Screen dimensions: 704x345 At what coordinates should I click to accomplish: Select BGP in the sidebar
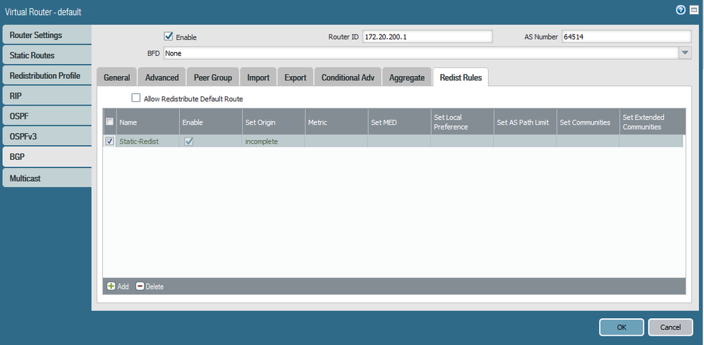tap(47, 158)
